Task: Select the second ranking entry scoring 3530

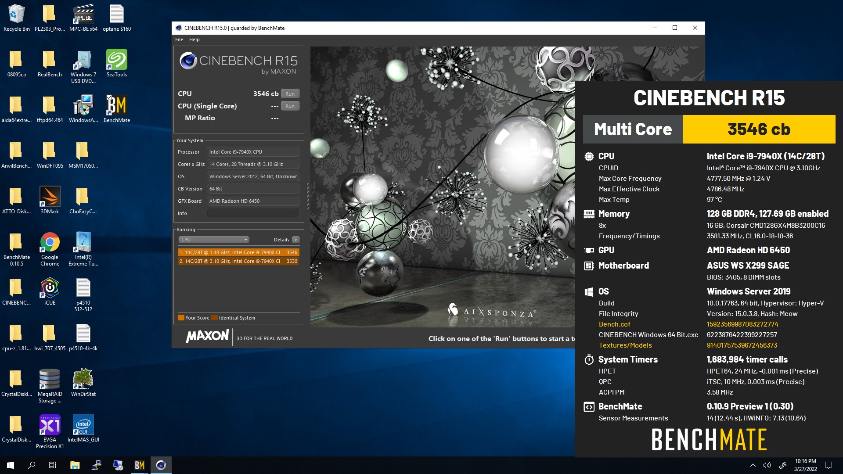Action: (238, 261)
